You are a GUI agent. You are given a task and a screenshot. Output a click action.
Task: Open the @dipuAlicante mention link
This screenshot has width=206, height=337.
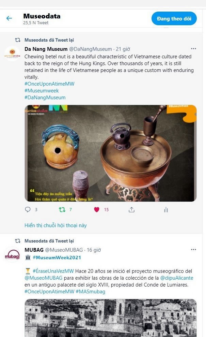pos(177,278)
